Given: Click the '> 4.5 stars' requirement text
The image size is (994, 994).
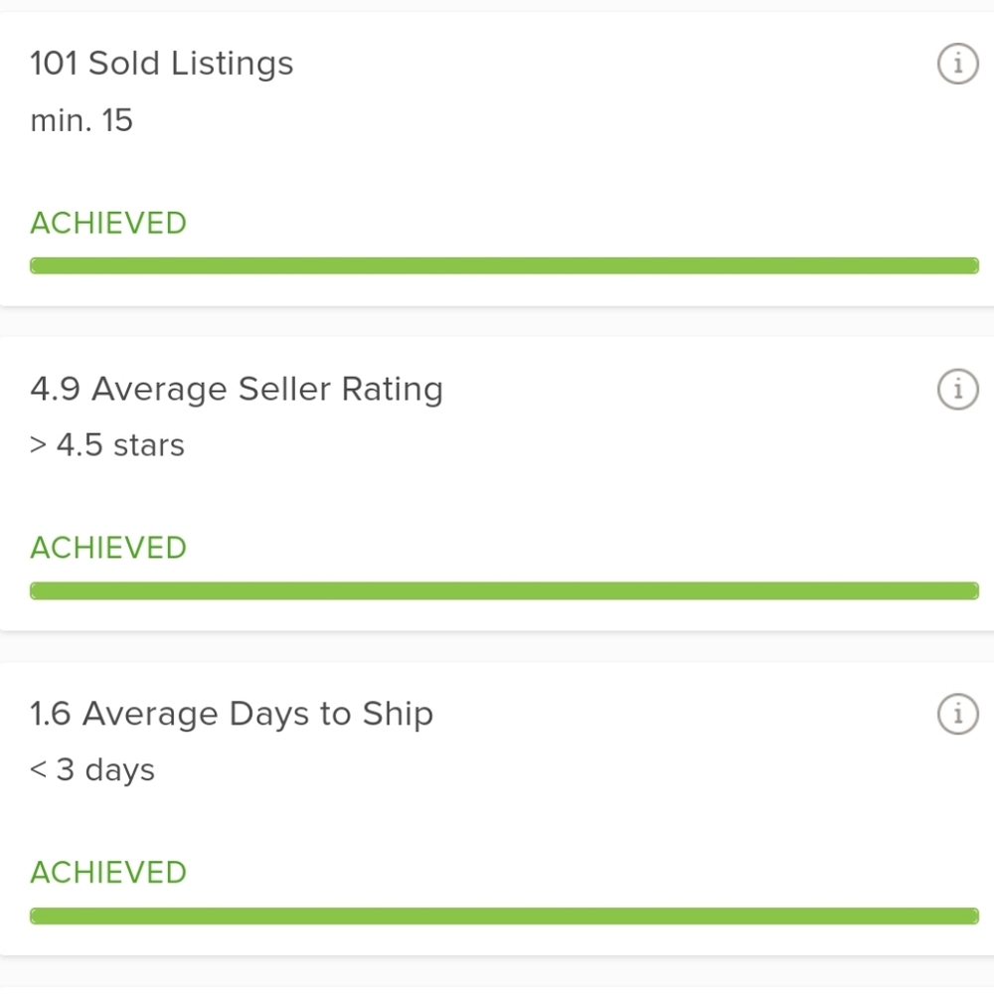Looking at the screenshot, I should [107, 445].
